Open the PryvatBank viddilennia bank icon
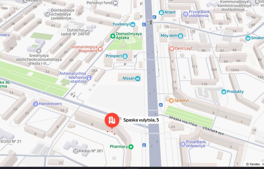The width and height of the screenshot is (264, 169). click(x=186, y=14)
